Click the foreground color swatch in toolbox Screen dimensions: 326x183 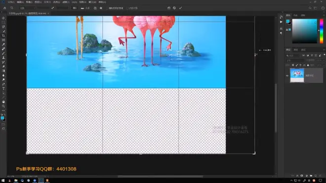[x=2, y=118]
